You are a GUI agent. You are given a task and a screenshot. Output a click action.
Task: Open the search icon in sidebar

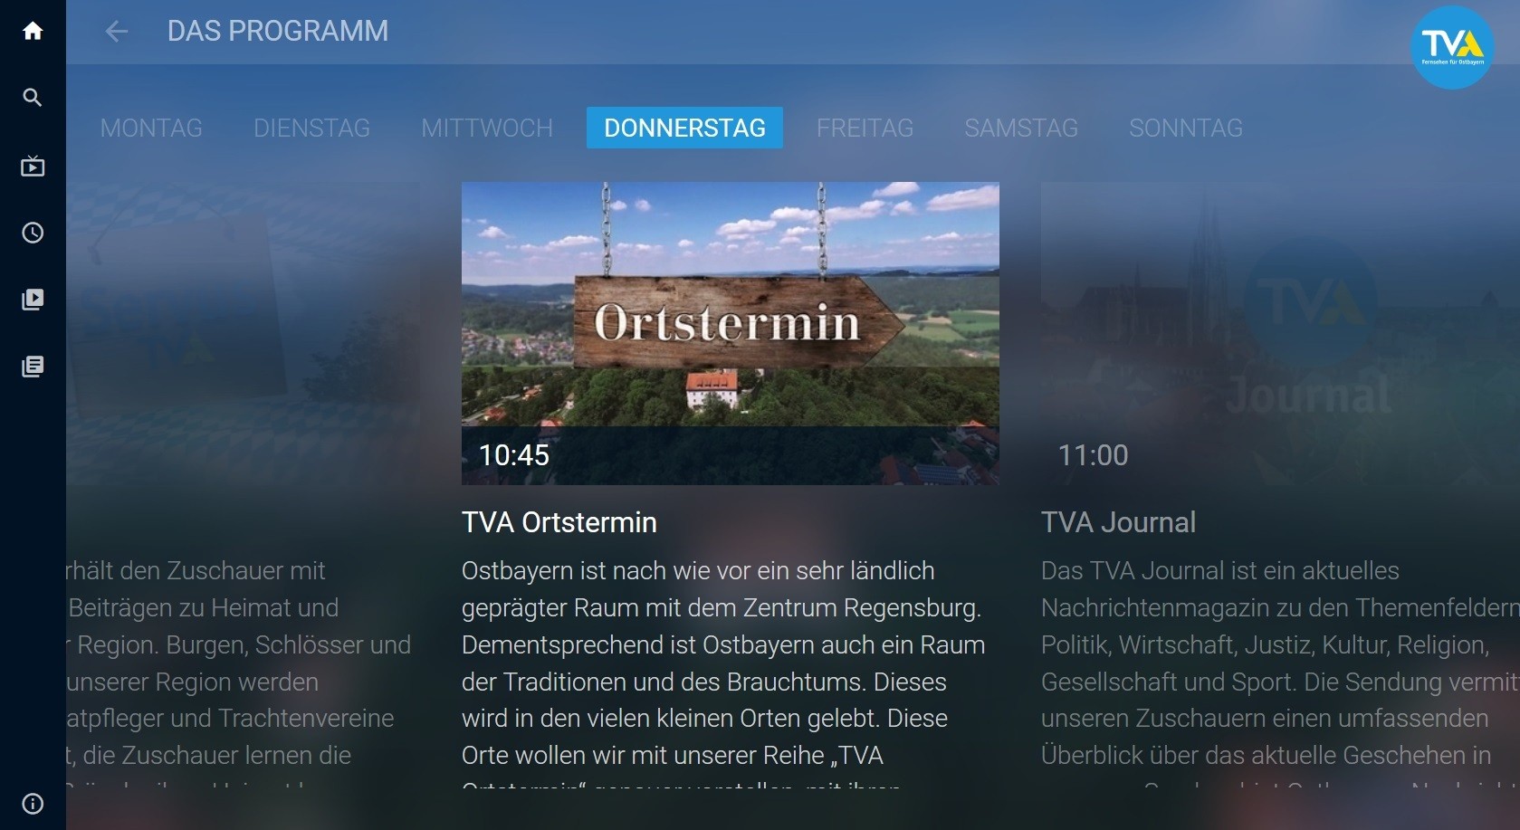point(33,97)
